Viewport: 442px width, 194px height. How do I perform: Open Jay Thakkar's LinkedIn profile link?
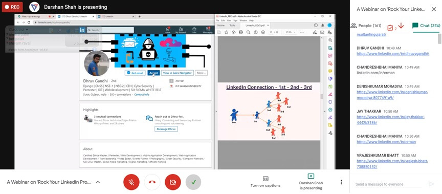click(390, 120)
